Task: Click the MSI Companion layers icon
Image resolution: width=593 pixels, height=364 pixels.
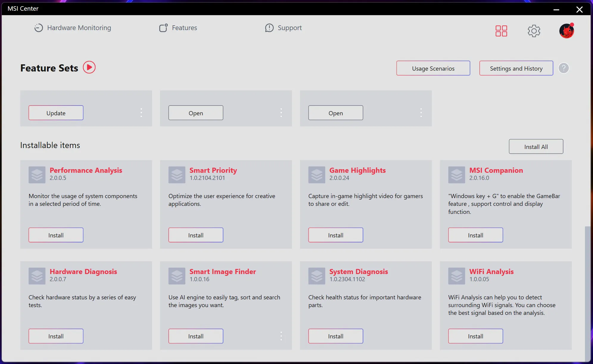Action: (x=457, y=175)
